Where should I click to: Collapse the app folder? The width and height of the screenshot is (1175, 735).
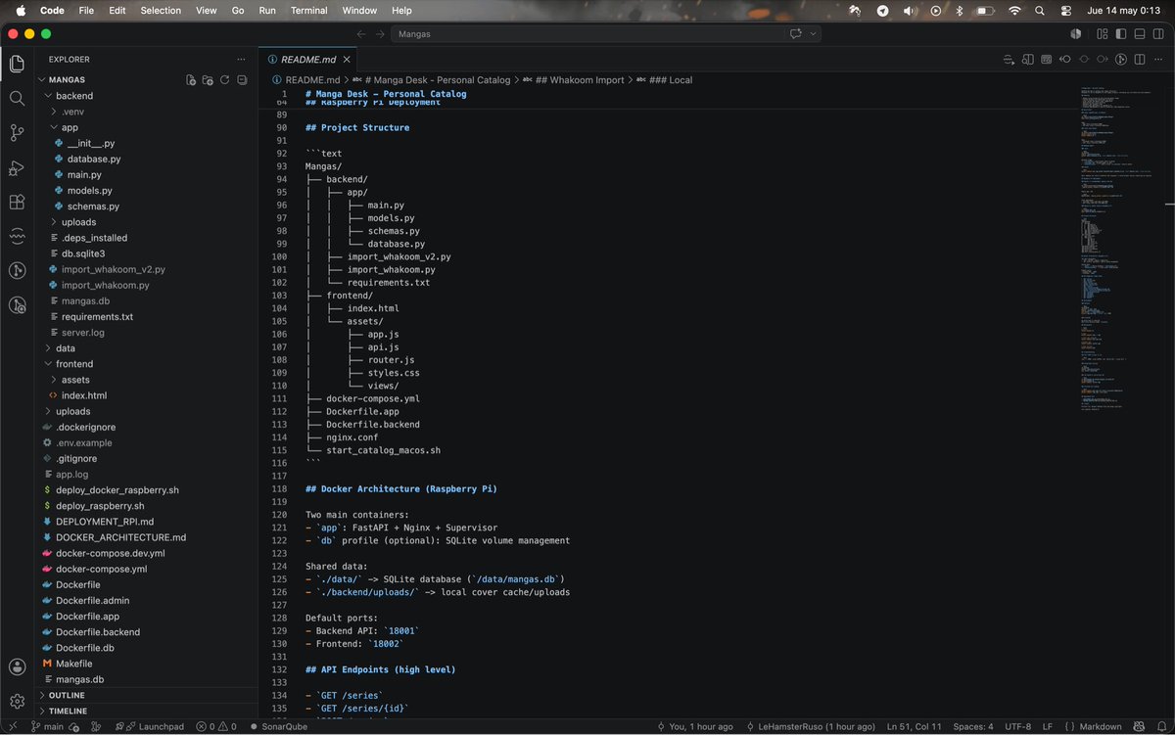click(x=145, y=127)
